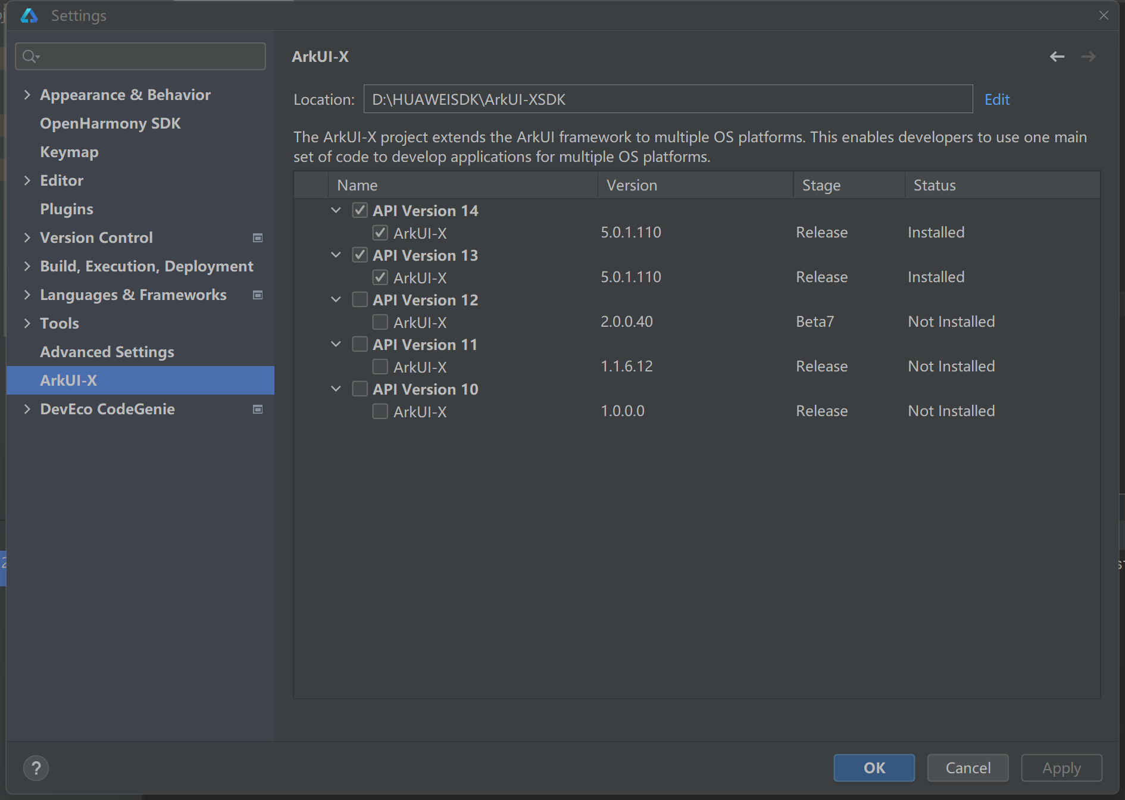Focus the settings search field
Viewport: 1125px width, 800px height.
[x=140, y=56]
